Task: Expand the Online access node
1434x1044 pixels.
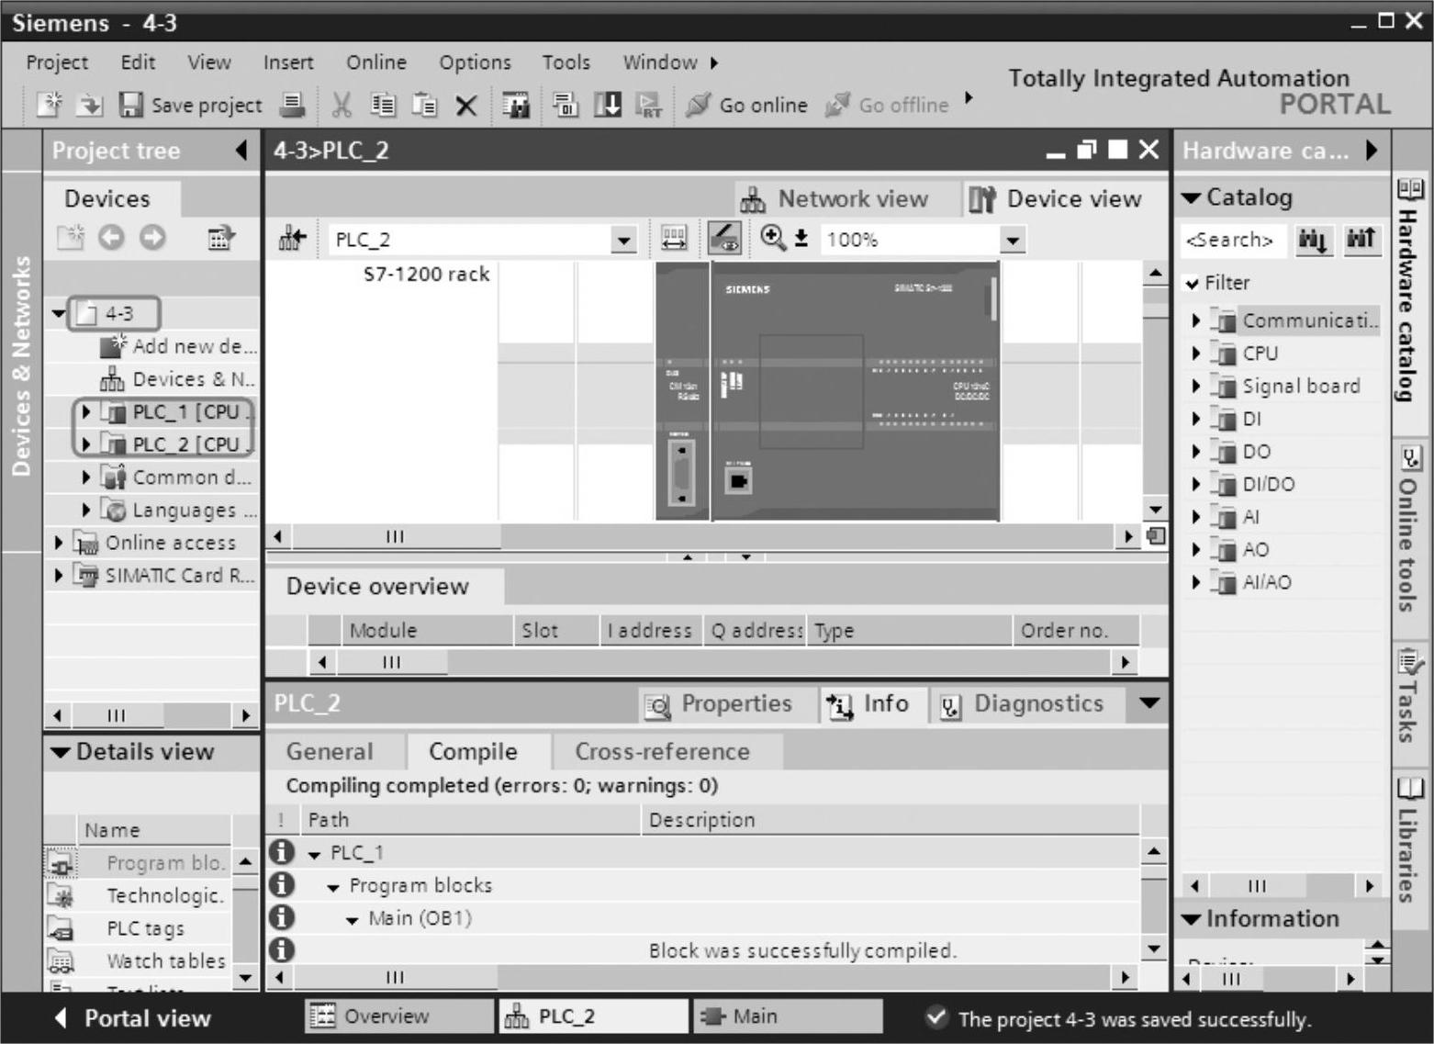Action: click(59, 543)
